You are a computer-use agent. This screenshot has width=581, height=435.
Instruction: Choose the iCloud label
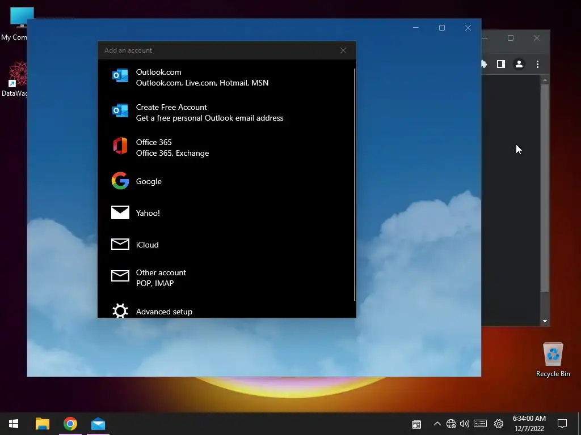coord(147,245)
